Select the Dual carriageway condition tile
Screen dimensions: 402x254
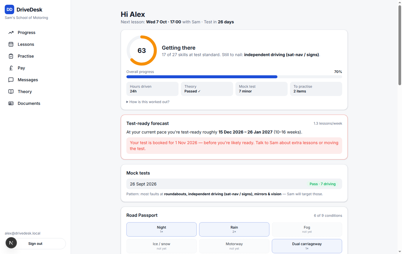pos(307,246)
